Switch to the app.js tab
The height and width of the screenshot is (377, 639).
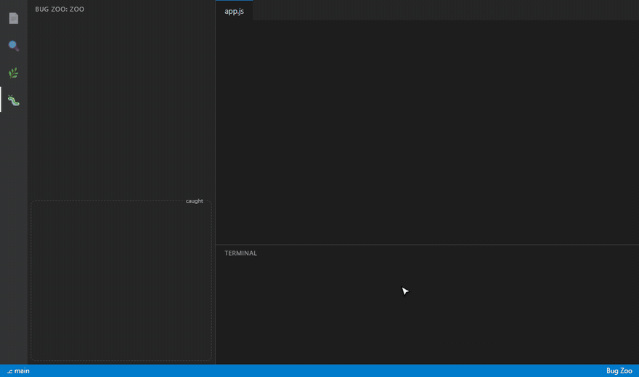pyautogui.click(x=235, y=11)
